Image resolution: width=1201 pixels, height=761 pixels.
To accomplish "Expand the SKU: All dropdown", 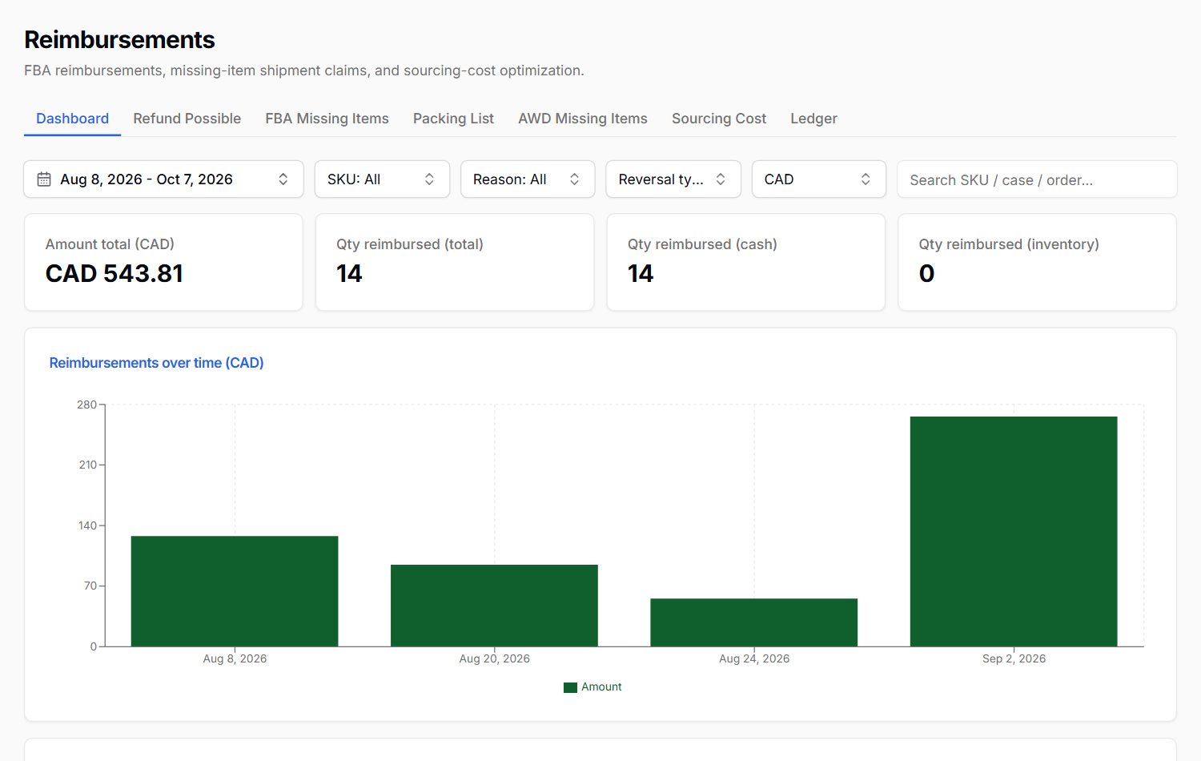I will tap(382, 179).
